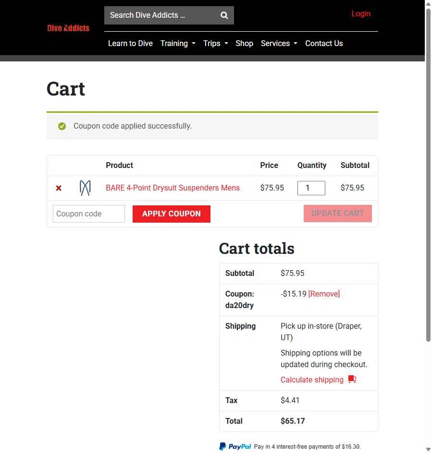Click the Login link
The height and width of the screenshot is (453, 432).
[x=361, y=13]
